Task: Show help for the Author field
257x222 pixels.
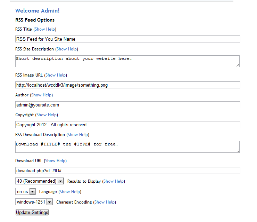Action: pyautogui.click(x=41, y=95)
